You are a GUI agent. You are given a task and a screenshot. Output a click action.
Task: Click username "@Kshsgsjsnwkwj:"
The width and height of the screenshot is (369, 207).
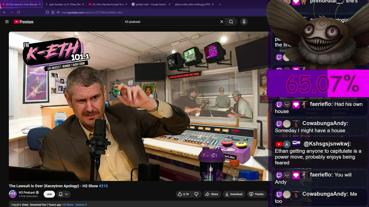[x=327, y=144]
